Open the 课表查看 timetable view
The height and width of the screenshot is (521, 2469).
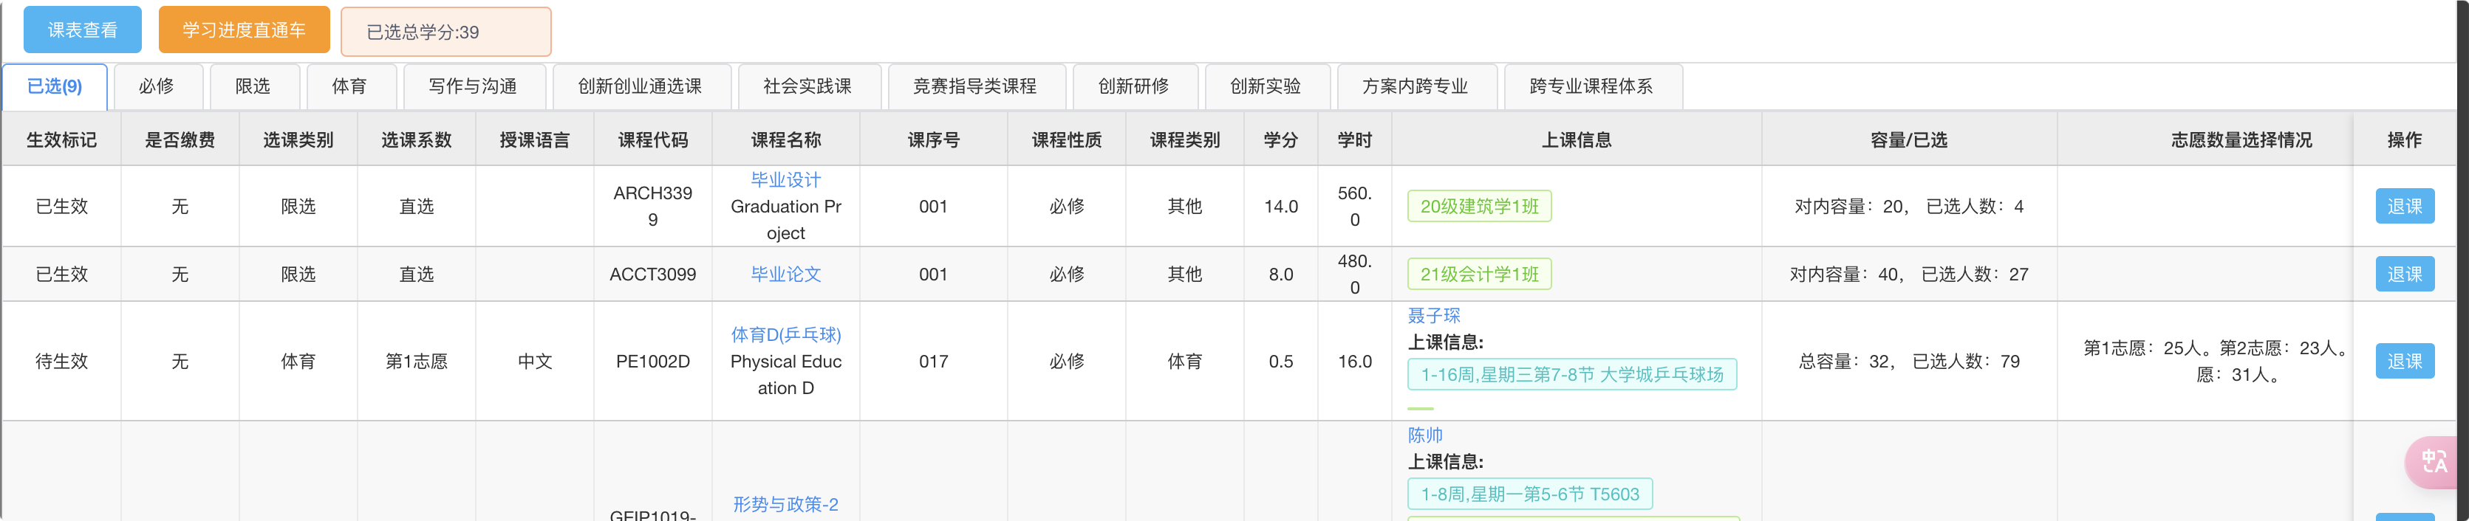click(83, 31)
